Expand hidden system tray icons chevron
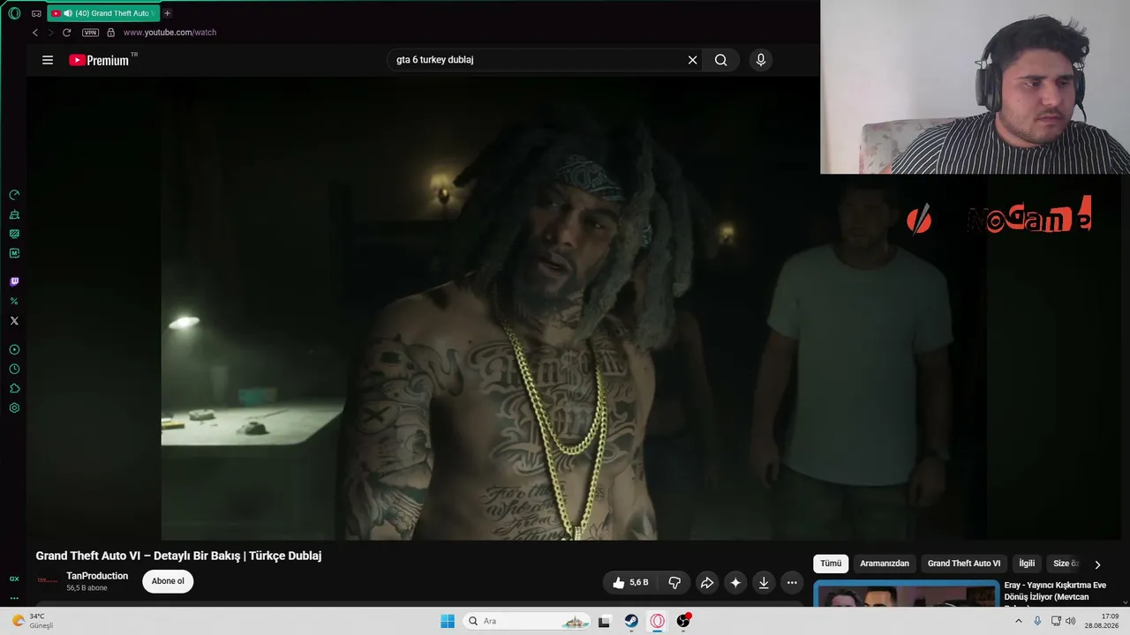 click(x=1018, y=621)
